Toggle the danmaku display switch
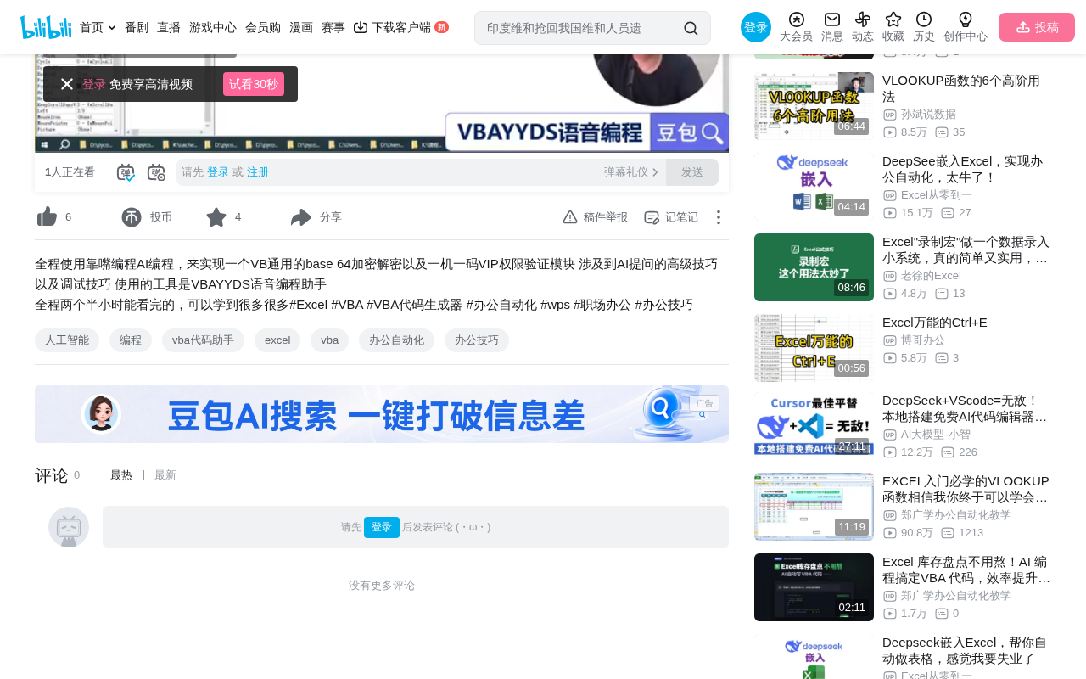The image size is (1086, 679). pyautogui.click(x=126, y=172)
